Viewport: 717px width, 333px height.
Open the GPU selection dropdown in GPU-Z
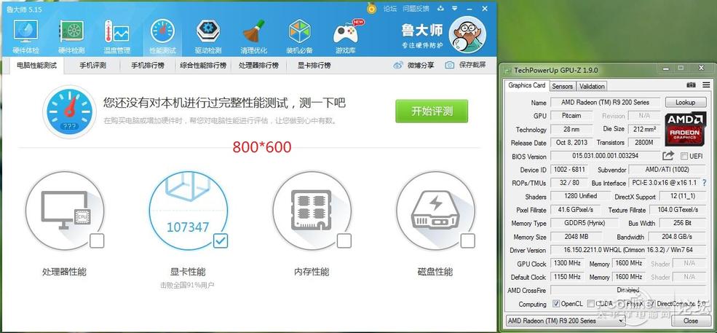(566, 321)
